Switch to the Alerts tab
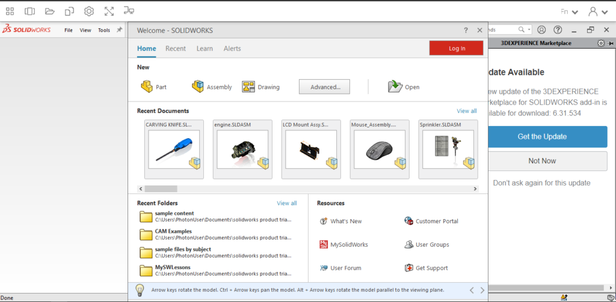This screenshot has width=616, height=302. tap(232, 49)
